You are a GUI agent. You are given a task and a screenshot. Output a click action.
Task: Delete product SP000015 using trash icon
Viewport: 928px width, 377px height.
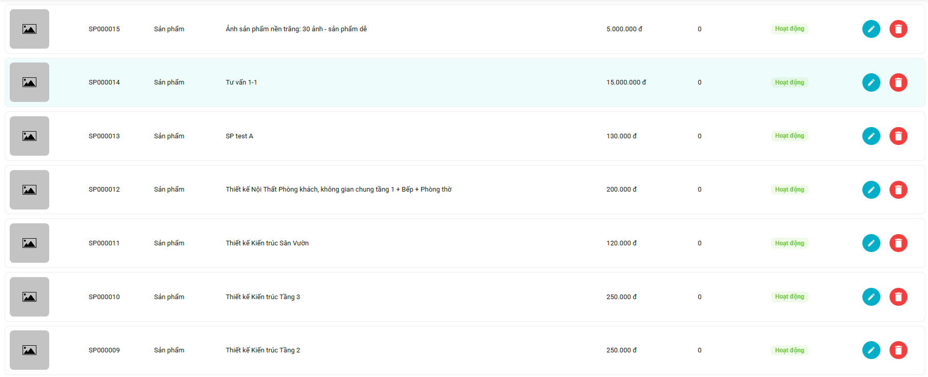click(898, 29)
